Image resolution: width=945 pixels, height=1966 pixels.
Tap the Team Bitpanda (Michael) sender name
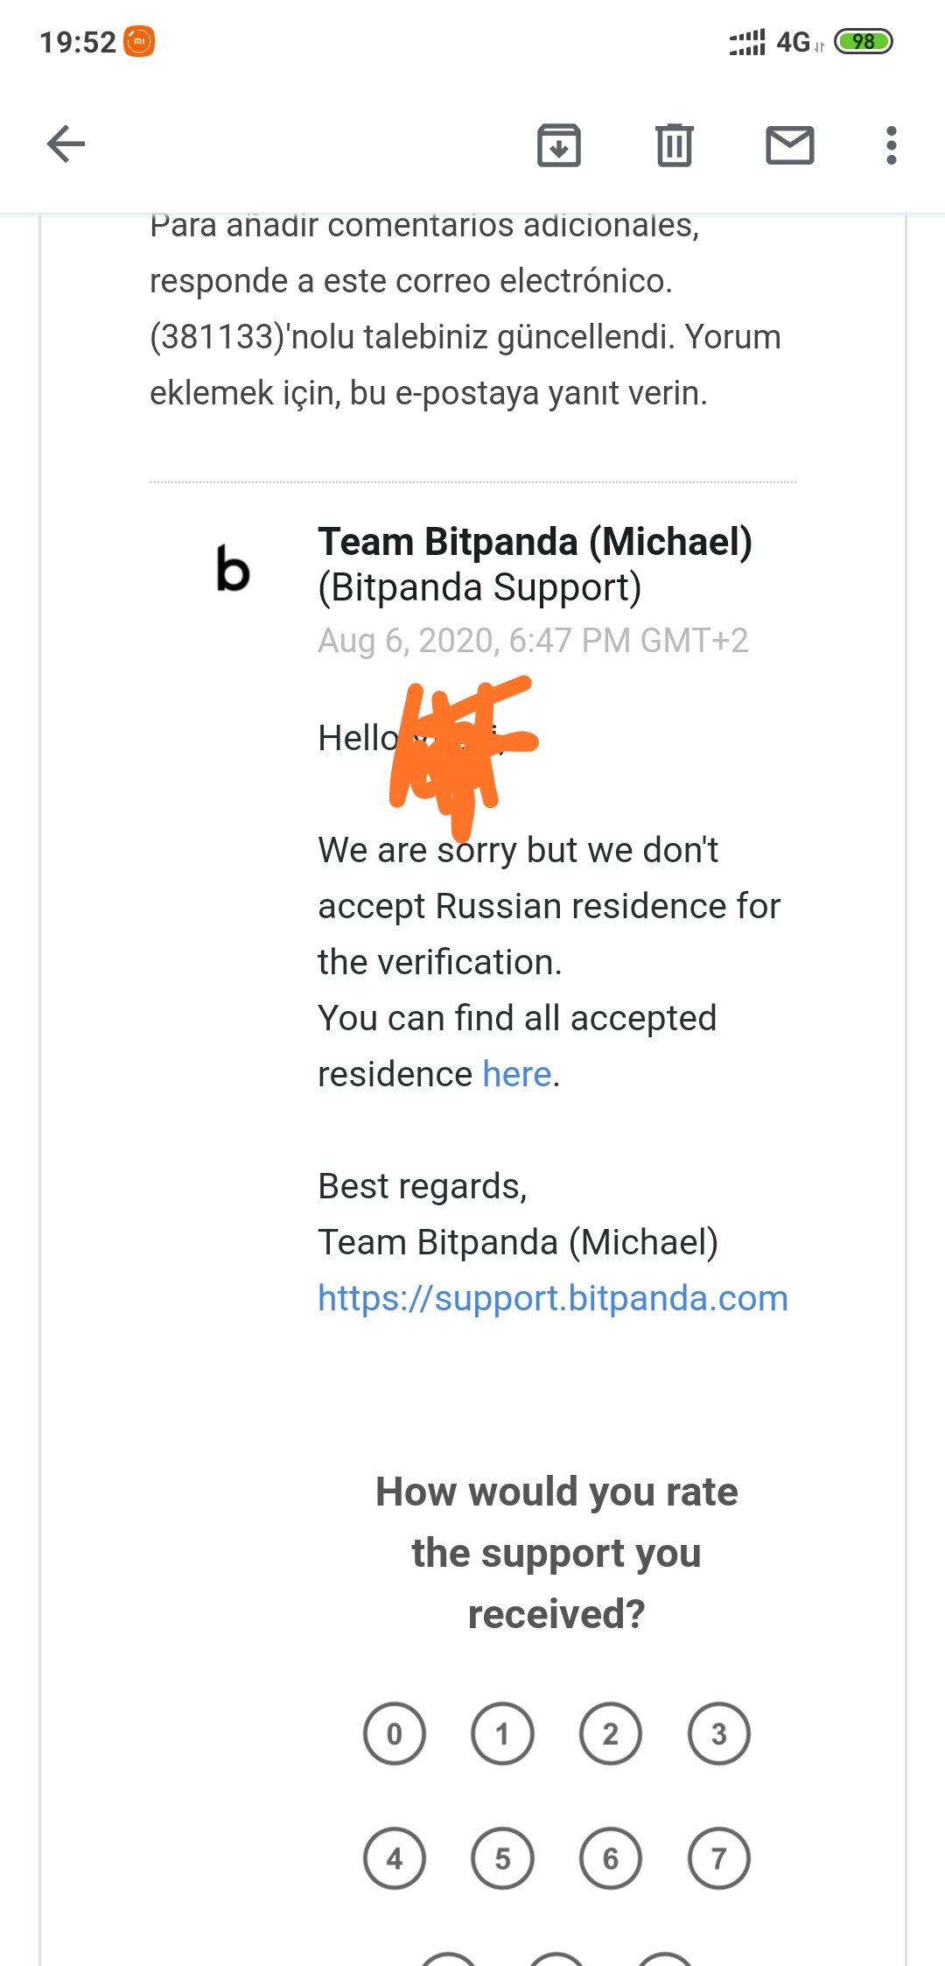coord(535,542)
